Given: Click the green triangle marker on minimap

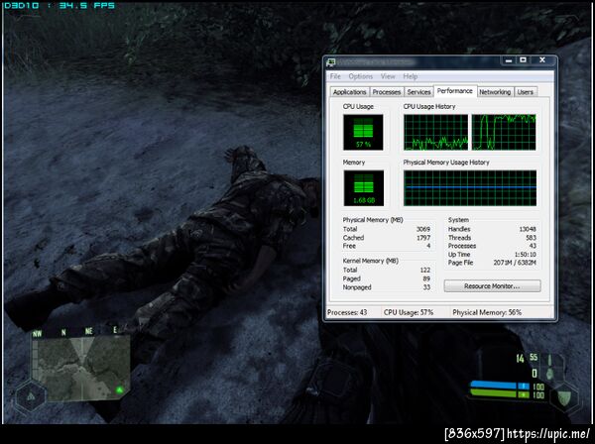Looking at the screenshot, I should [119, 389].
